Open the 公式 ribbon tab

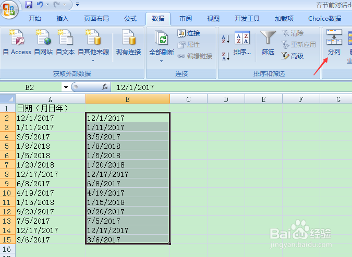130,19
